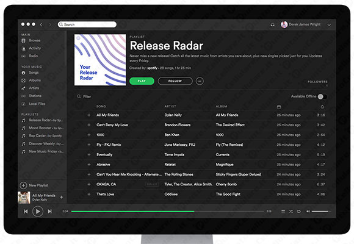Screen dimensions: 354x244
Task: Sort by duration clock icon
Action: tap(322, 107)
